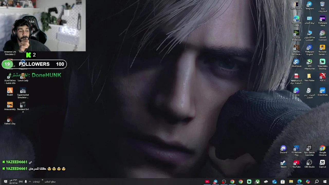Viewport: 329px width, 185px height.
Task: Expand the hidden system tray icons arrow
Action: (30, 182)
